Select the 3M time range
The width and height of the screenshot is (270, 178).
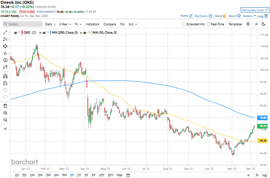point(48,175)
